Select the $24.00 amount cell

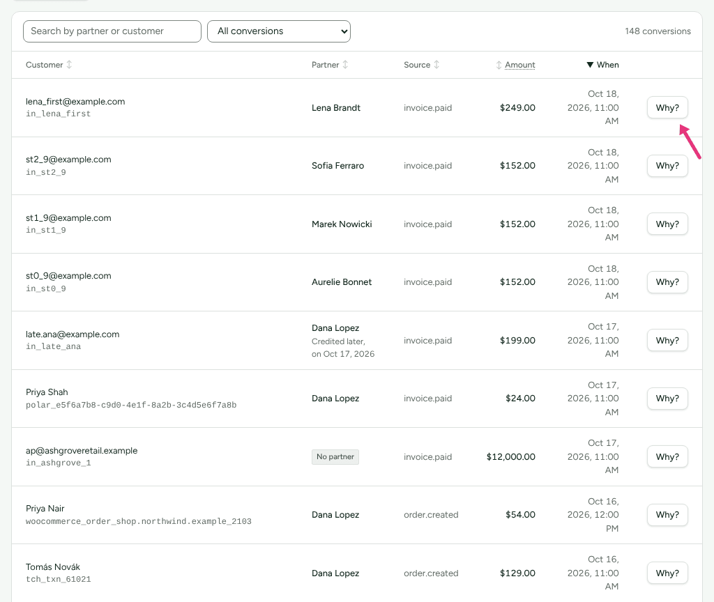click(520, 399)
